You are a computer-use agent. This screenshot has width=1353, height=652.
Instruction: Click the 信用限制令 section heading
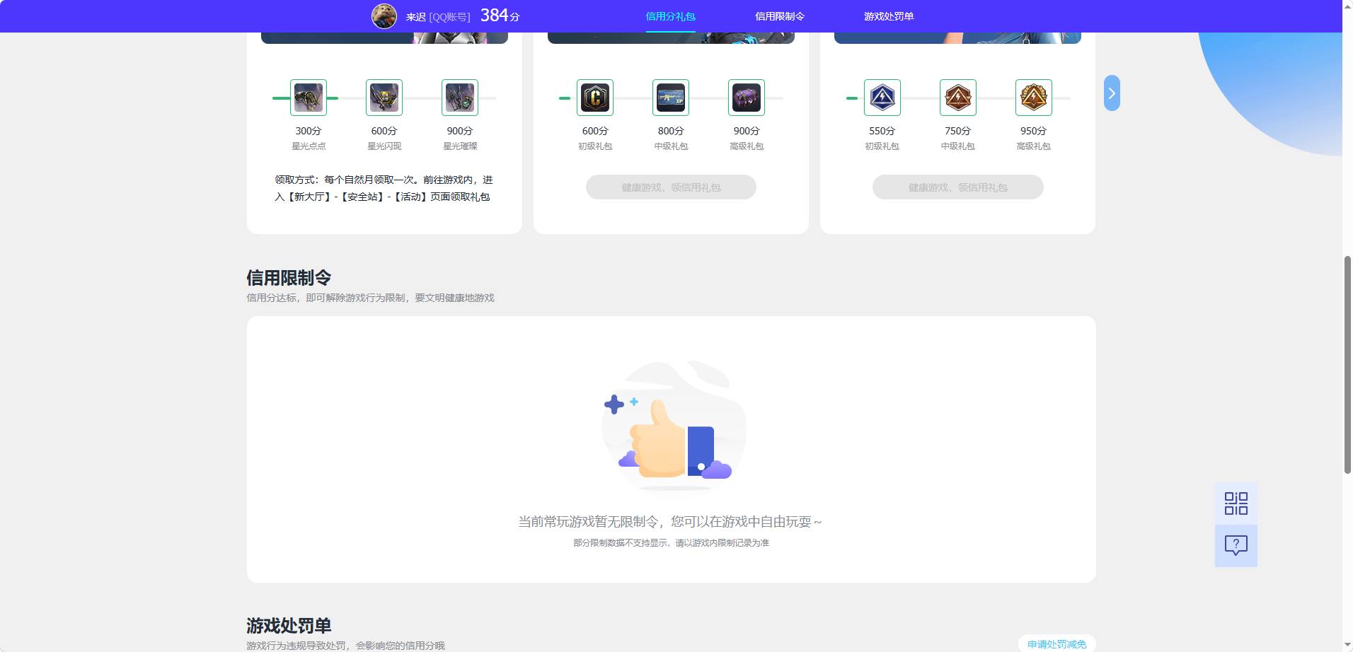pyautogui.click(x=289, y=277)
